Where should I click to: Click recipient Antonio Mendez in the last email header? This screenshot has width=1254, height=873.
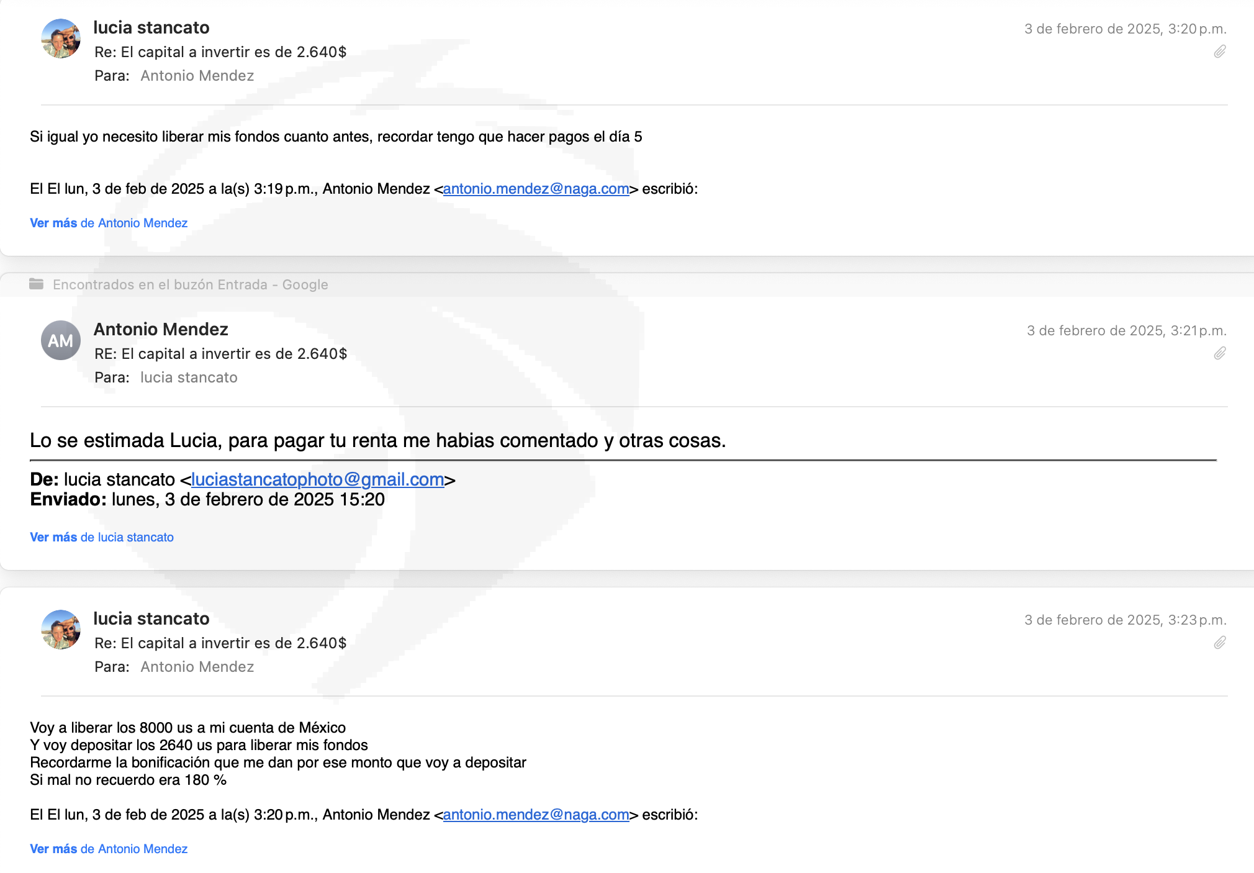click(197, 667)
